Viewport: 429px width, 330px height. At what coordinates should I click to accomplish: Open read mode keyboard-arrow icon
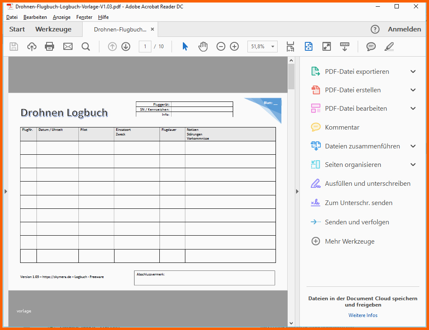point(345,47)
